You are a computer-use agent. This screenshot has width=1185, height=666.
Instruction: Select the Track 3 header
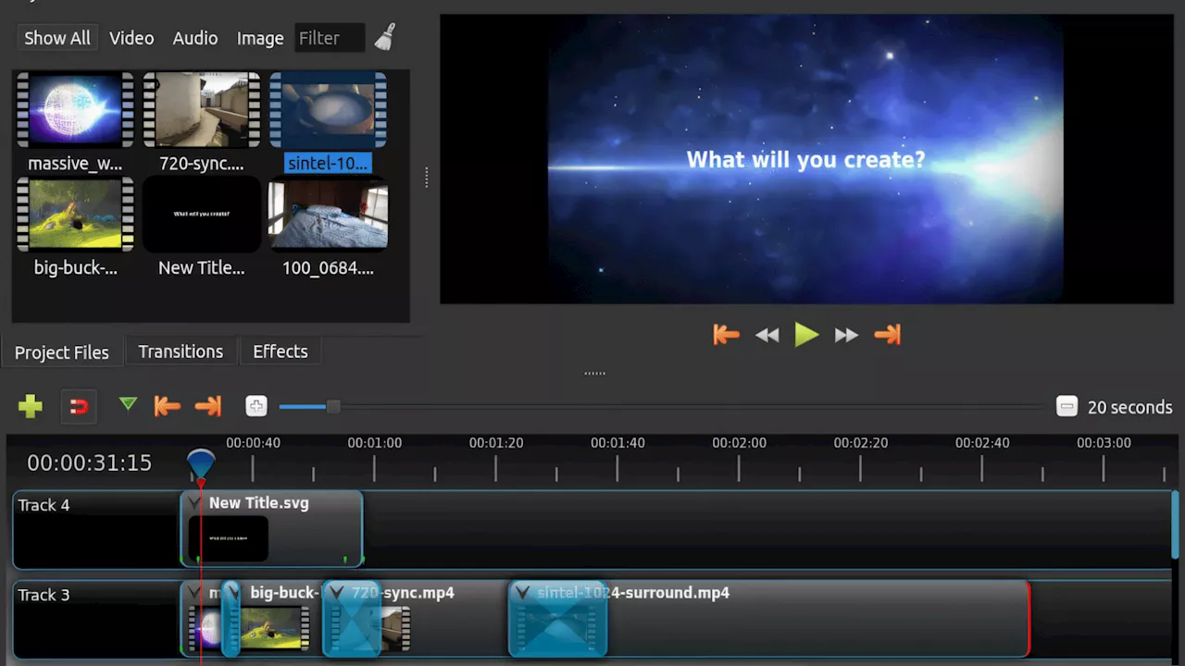96,618
